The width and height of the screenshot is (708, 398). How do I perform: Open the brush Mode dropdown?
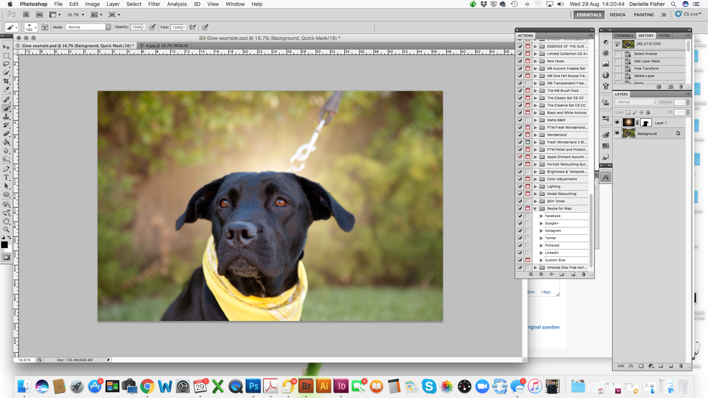click(88, 27)
